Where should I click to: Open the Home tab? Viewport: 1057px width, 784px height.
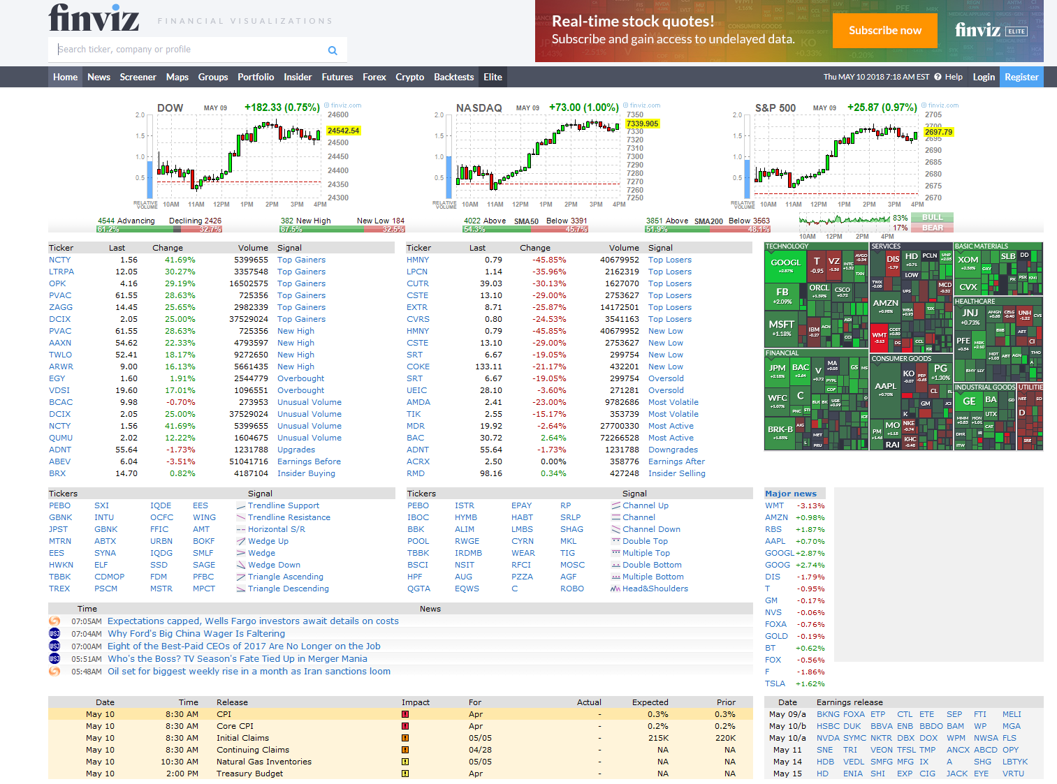(65, 77)
